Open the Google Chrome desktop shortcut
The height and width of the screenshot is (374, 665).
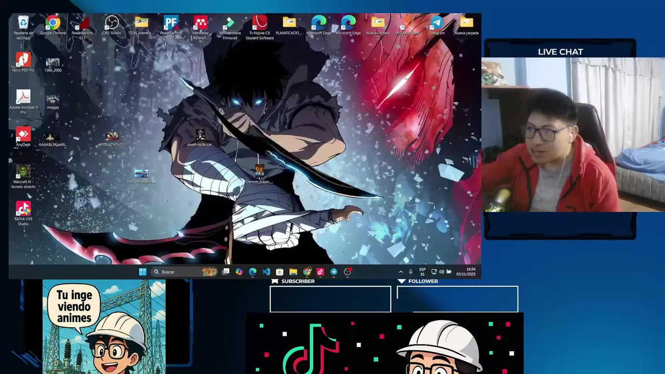52,26
